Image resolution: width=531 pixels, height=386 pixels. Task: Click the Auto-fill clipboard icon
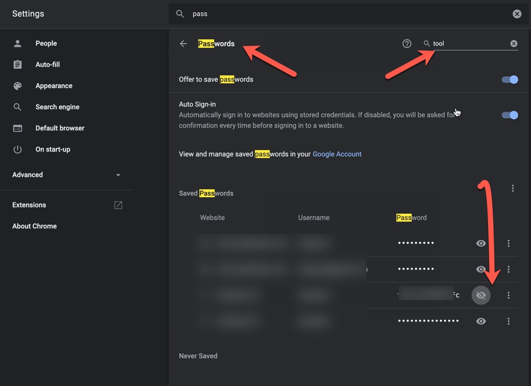[17, 64]
